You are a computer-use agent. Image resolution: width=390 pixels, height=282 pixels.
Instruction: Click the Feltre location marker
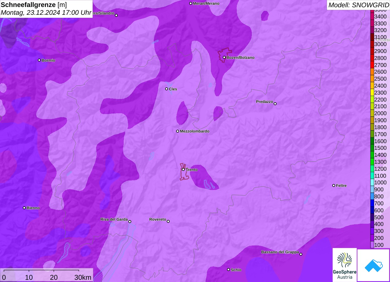pyautogui.click(x=334, y=185)
